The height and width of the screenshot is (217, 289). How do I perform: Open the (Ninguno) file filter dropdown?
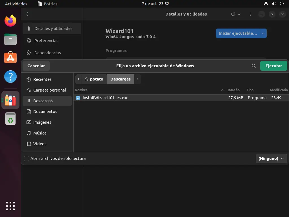(x=271, y=158)
